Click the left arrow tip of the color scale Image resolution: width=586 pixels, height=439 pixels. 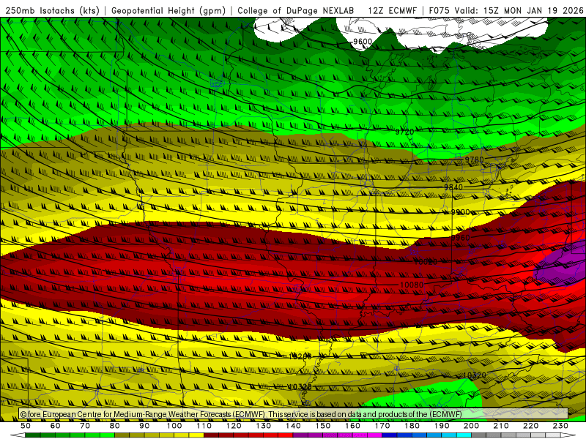pos(17,435)
